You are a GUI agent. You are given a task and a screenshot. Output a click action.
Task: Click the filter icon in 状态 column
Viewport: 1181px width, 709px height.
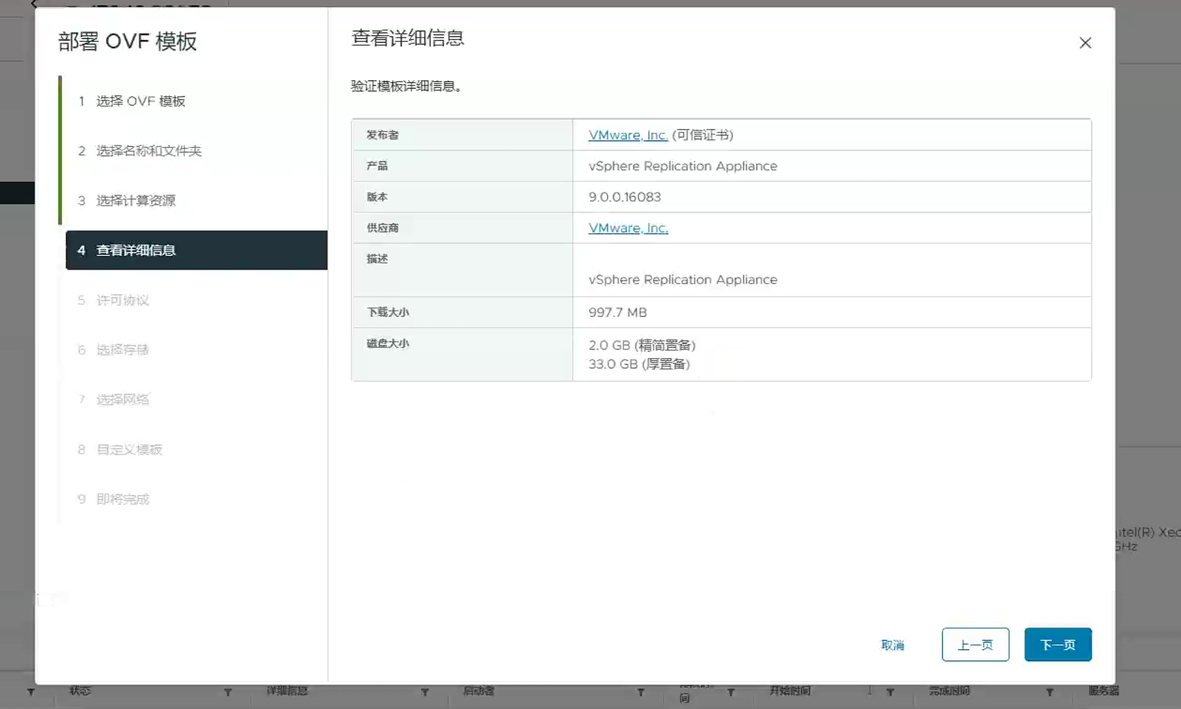point(228,692)
